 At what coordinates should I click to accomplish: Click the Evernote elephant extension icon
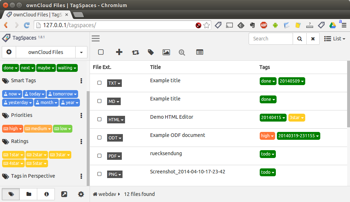click(x=253, y=25)
